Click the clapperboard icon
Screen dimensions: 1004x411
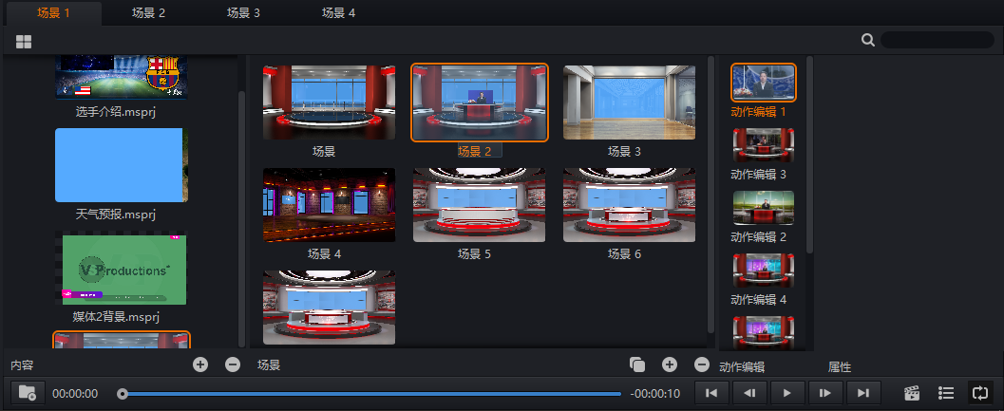[x=913, y=393]
